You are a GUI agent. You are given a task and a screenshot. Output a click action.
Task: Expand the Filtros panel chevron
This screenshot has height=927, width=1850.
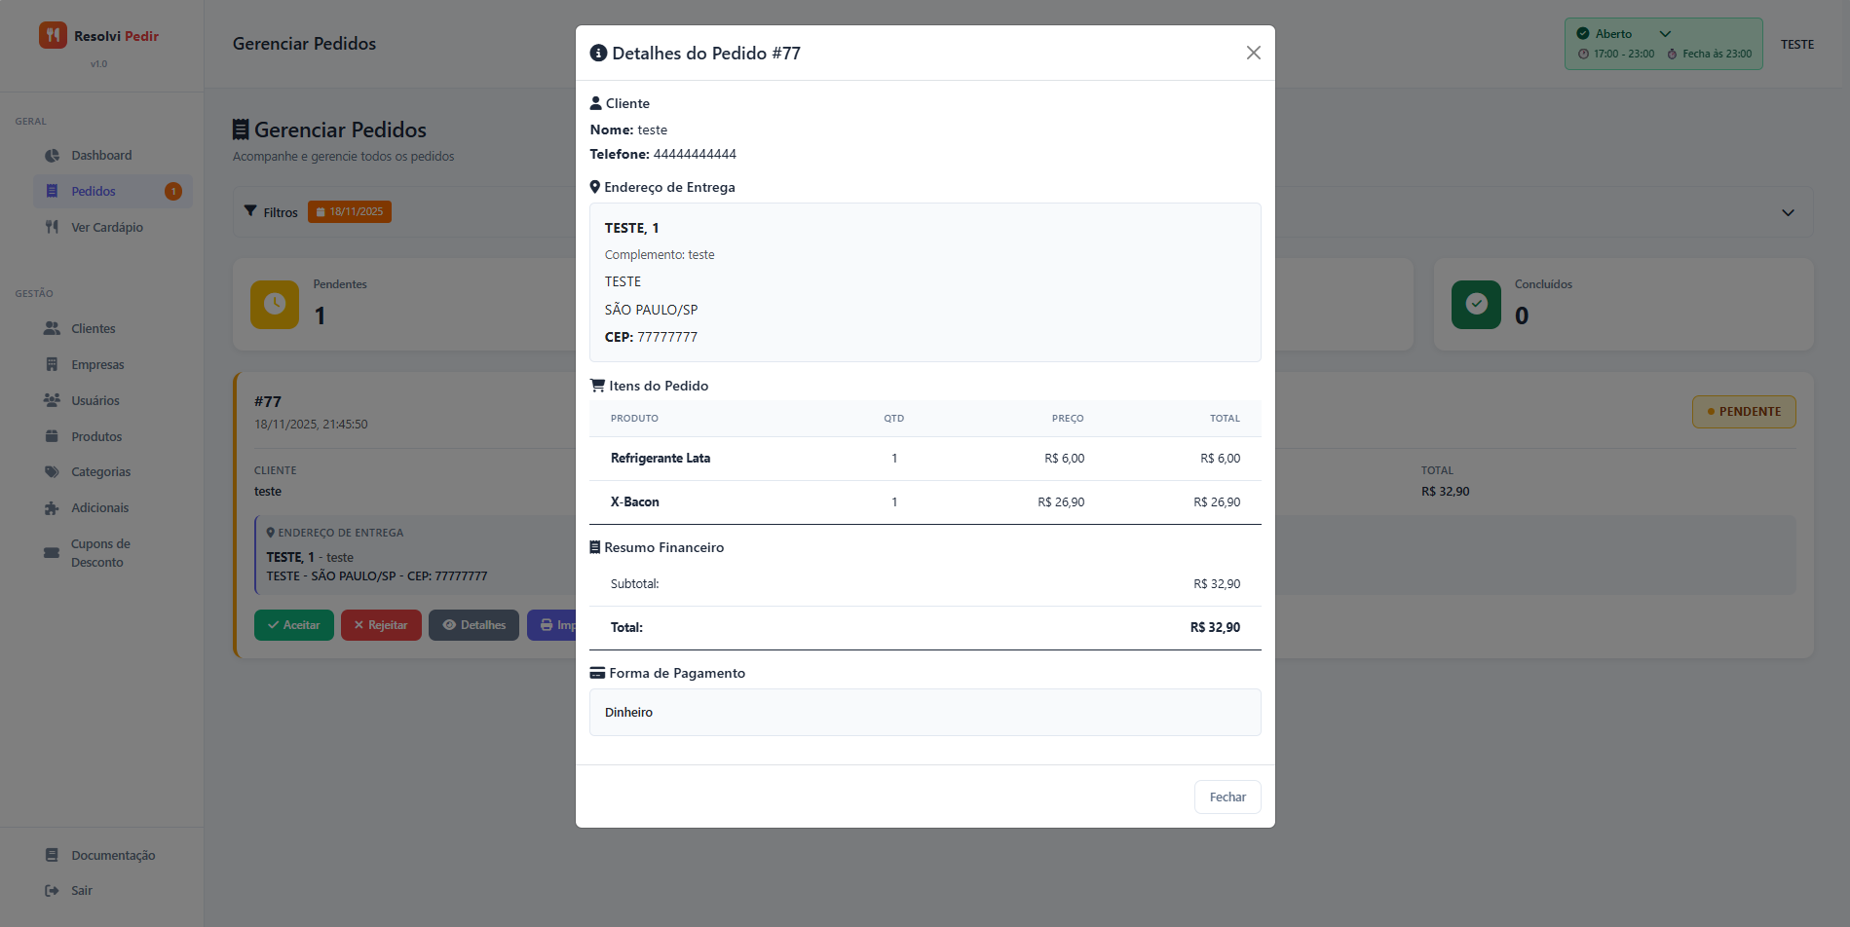[1788, 212]
